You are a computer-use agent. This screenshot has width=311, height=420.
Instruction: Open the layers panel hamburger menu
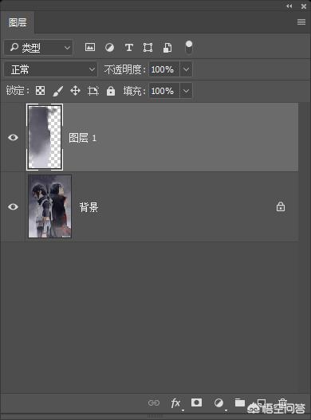pos(301,22)
